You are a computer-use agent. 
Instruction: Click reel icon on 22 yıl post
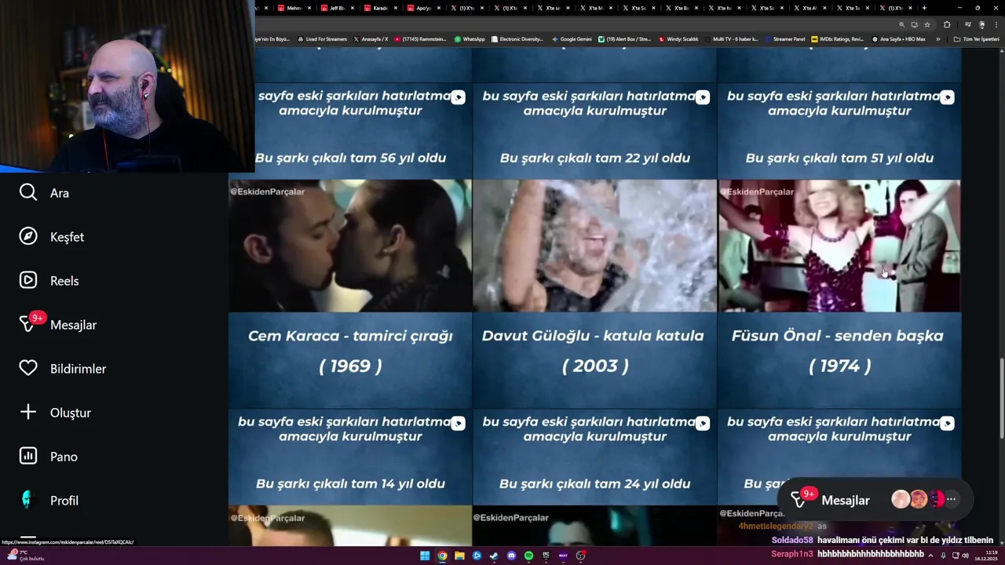pos(703,97)
